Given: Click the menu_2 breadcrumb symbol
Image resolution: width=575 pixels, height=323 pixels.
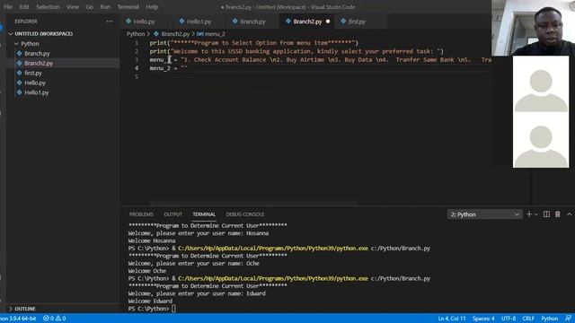Looking at the screenshot, I should 215,34.
